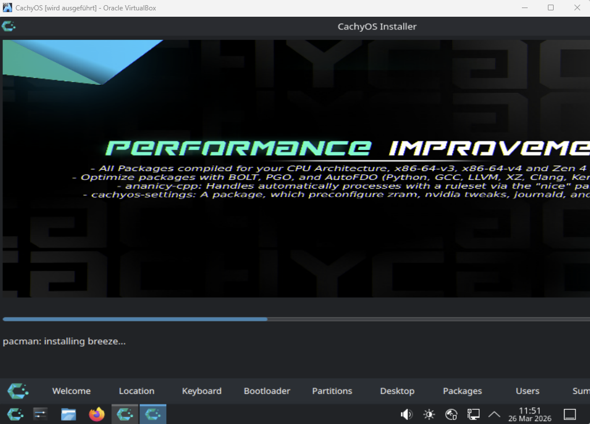Select the Desktop installer step
Viewport: 590px width, 424px height.
pos(397,391)
